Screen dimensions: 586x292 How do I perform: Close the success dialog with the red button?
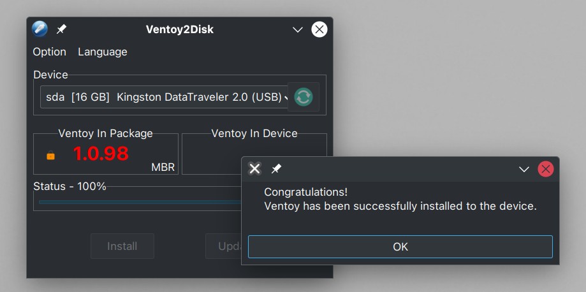(546, 170)
